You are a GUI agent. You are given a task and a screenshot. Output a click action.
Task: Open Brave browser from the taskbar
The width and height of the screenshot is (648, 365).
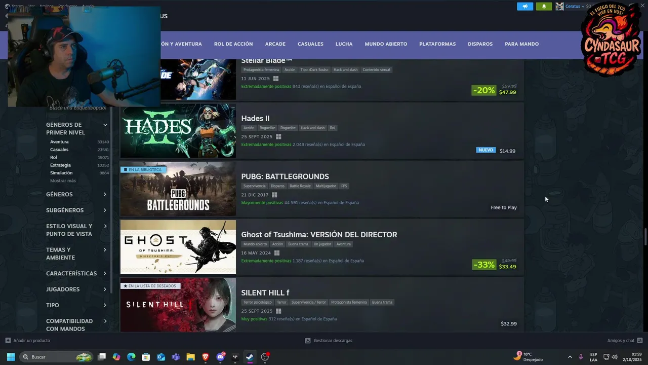pos(206,357)
